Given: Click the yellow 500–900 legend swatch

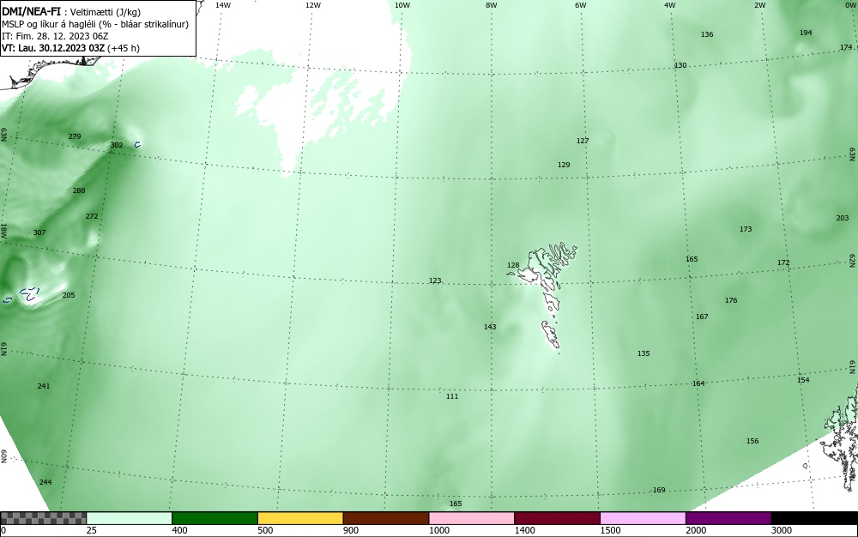Looking at the screenshot, I should pyautogui.click(x=300, y=518).
